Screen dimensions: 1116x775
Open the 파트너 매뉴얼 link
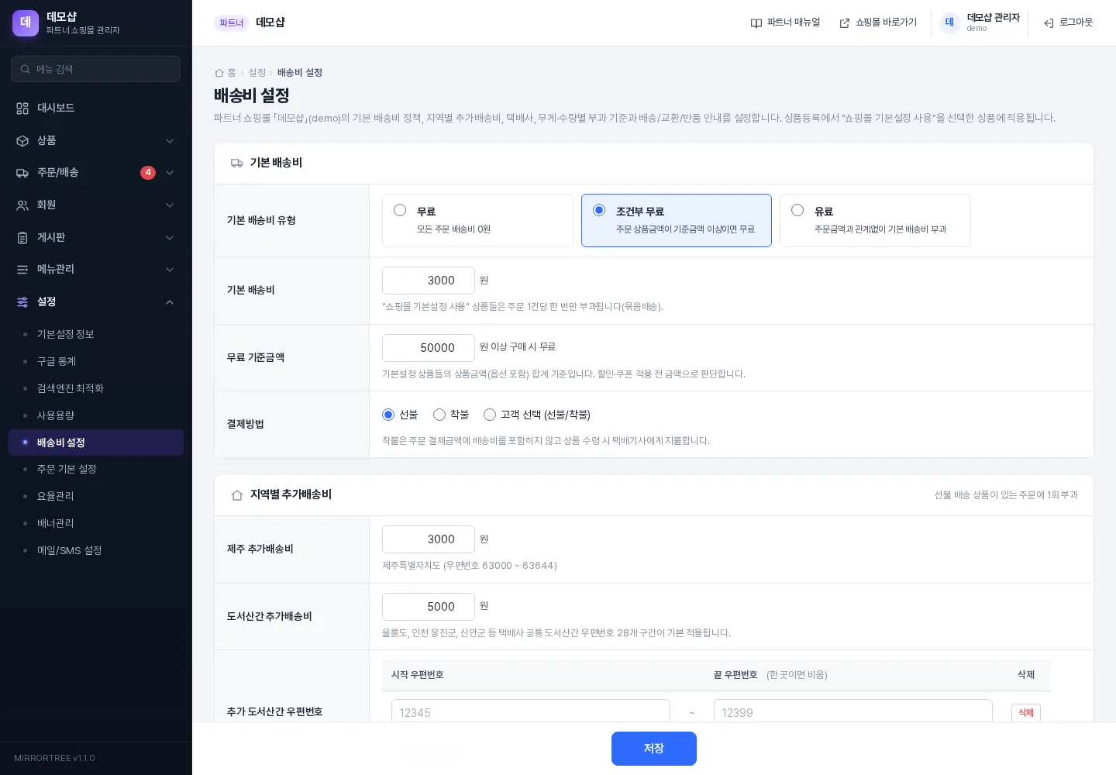pos(785,22)
